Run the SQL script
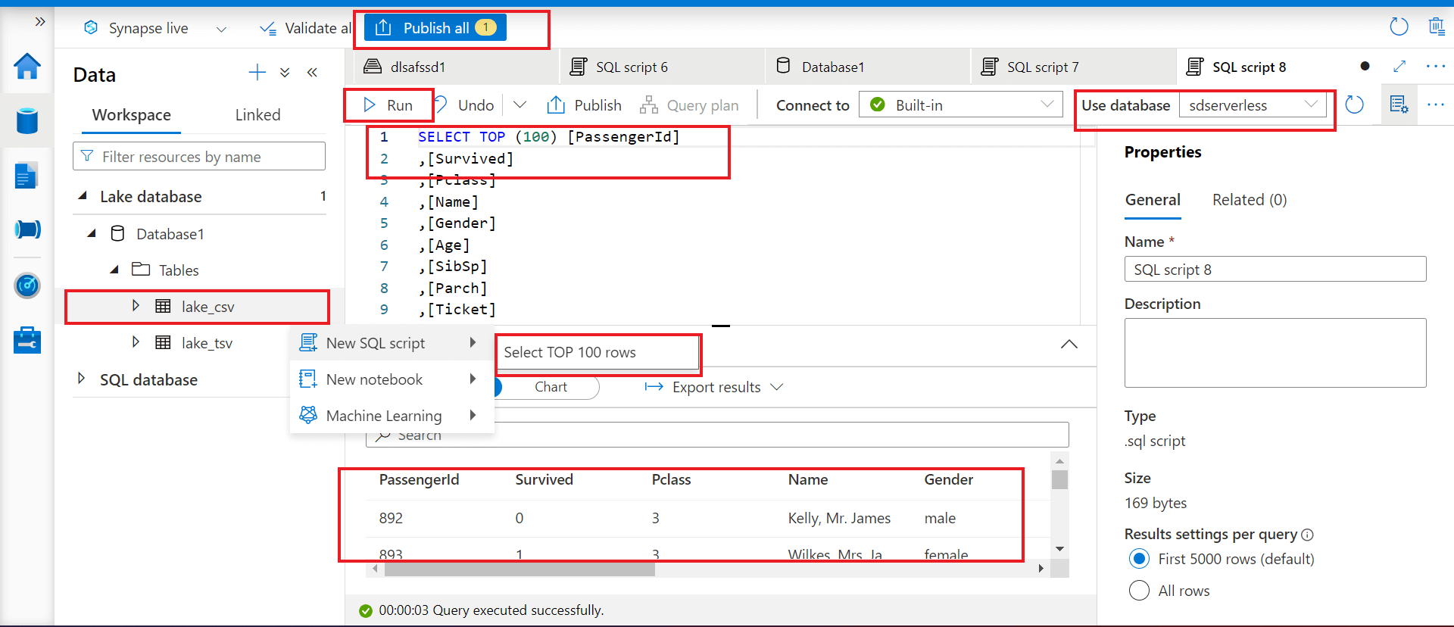The width and height of the screenshot is (1454, 627). click(x=388, y=105)
